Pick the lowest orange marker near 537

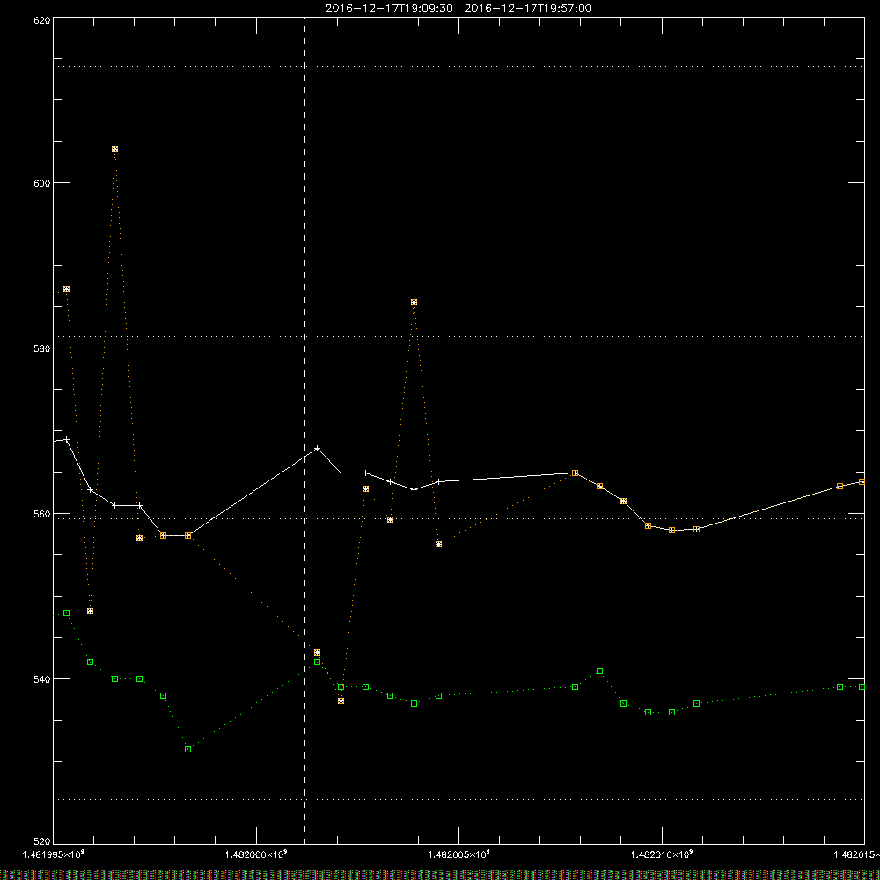pos(341,701)
